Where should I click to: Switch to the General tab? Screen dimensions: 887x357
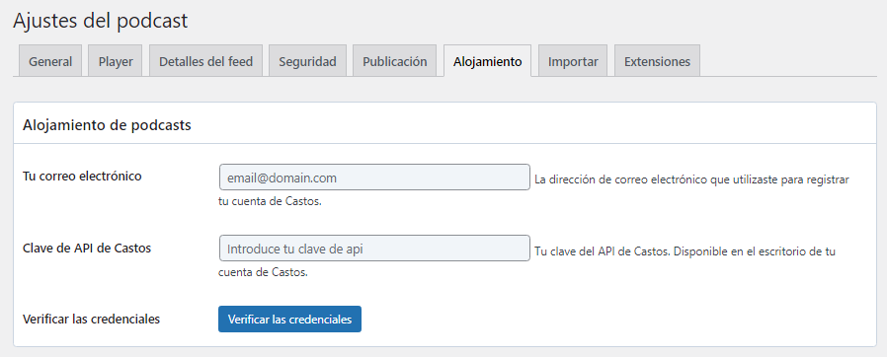point(50,61)
